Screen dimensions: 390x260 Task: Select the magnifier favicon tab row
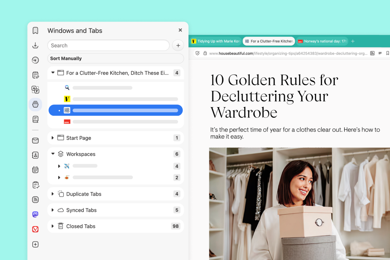click(x=116, y=88)
